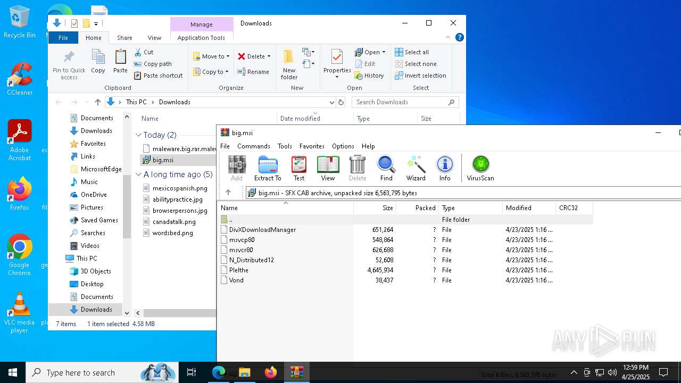Click the Paste icon in Explorer ribbon

120,62
